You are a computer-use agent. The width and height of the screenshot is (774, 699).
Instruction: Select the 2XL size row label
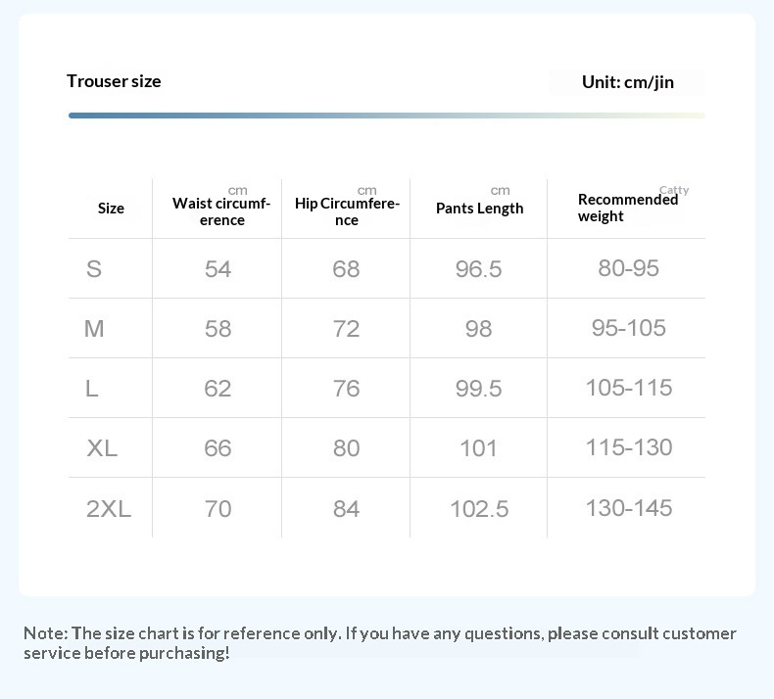tap(108, 509)
